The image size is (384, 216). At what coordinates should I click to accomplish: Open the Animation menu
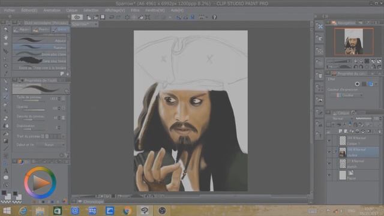[52, 10]
